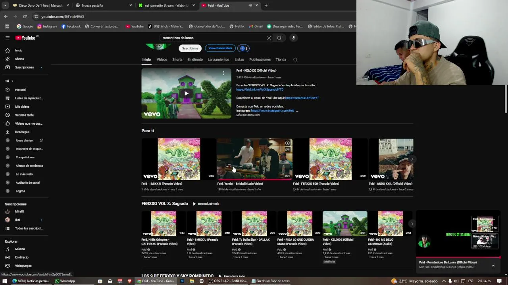Viewport: 508px width, 285px height.
Task: Click the YouTube logo home link
Action: pyautogui.click(x=25, y=38)
